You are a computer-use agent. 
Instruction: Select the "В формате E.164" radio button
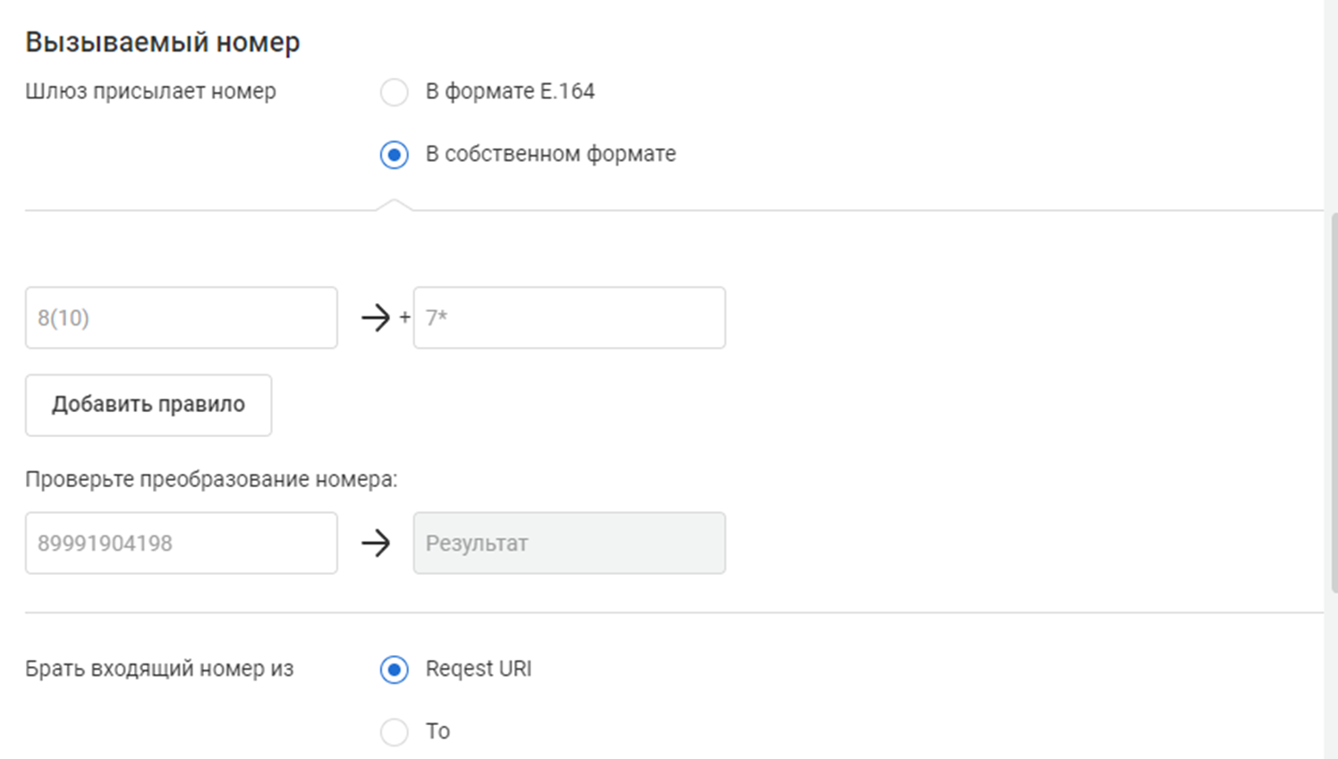coord(394,92)
